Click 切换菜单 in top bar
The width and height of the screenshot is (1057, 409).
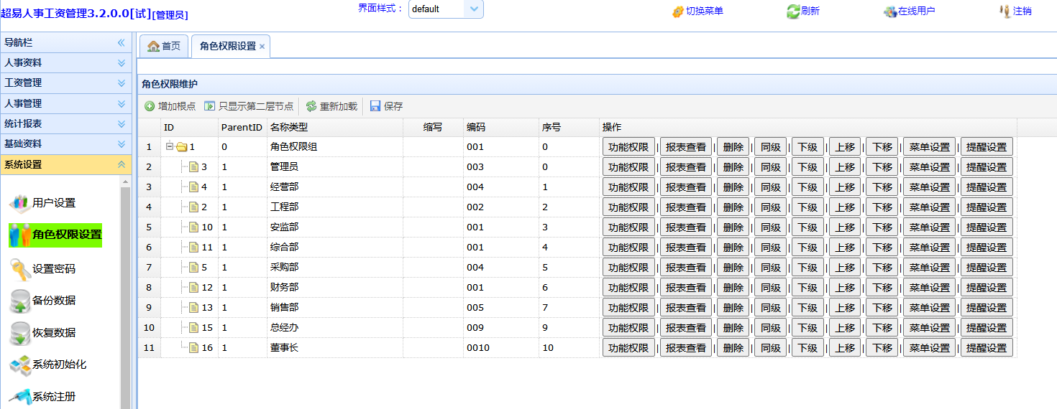point(697,11)
